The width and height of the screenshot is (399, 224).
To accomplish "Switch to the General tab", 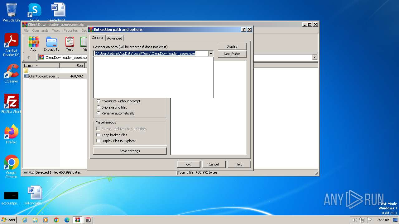I will tap(97, 38).
